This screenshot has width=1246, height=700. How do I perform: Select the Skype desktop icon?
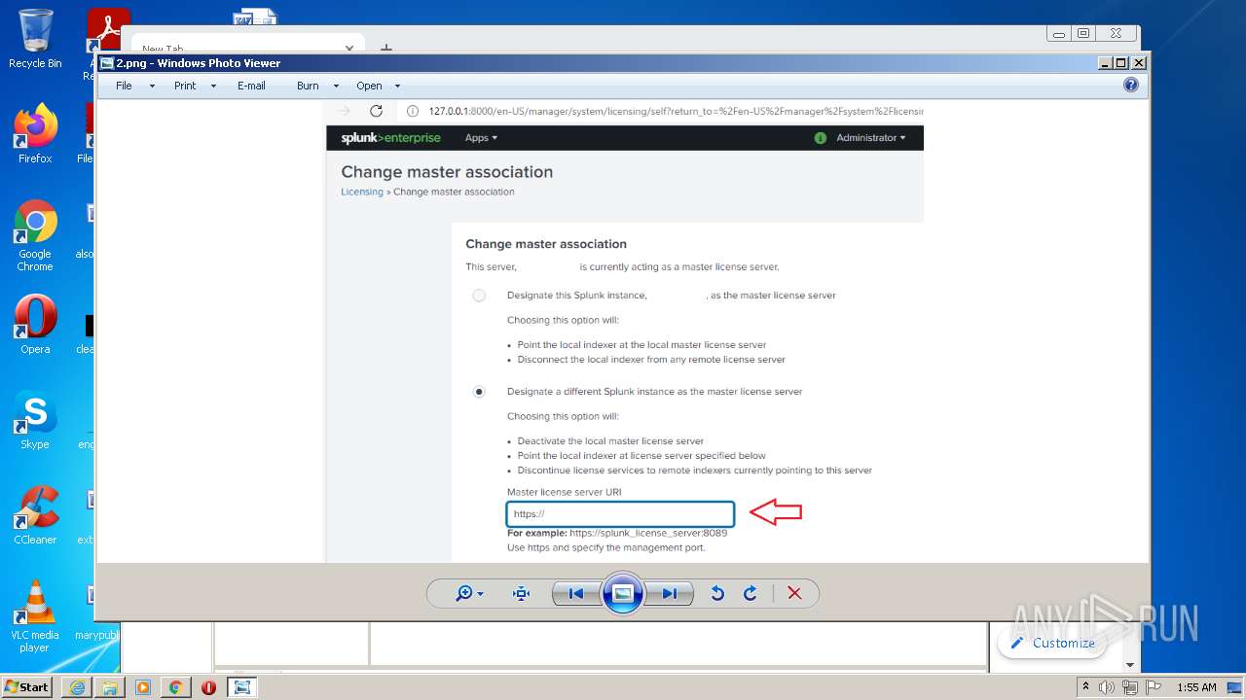35,420
